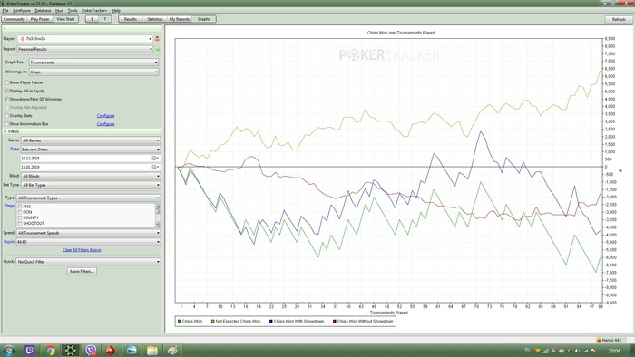
Task: Enable Show Player Name checkbox
Action: click(x=6, y=82)
